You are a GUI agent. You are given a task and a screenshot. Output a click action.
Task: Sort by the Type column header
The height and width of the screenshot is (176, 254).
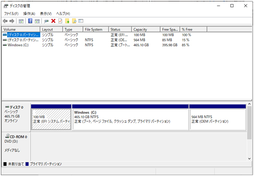coord(73,29)
